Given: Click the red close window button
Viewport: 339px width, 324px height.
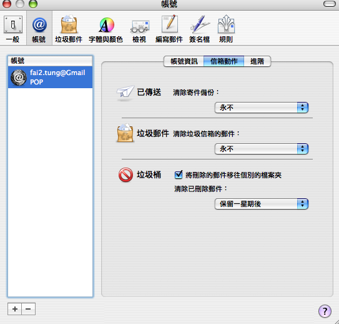Looking at the screenshot, I should pos(7,4).
